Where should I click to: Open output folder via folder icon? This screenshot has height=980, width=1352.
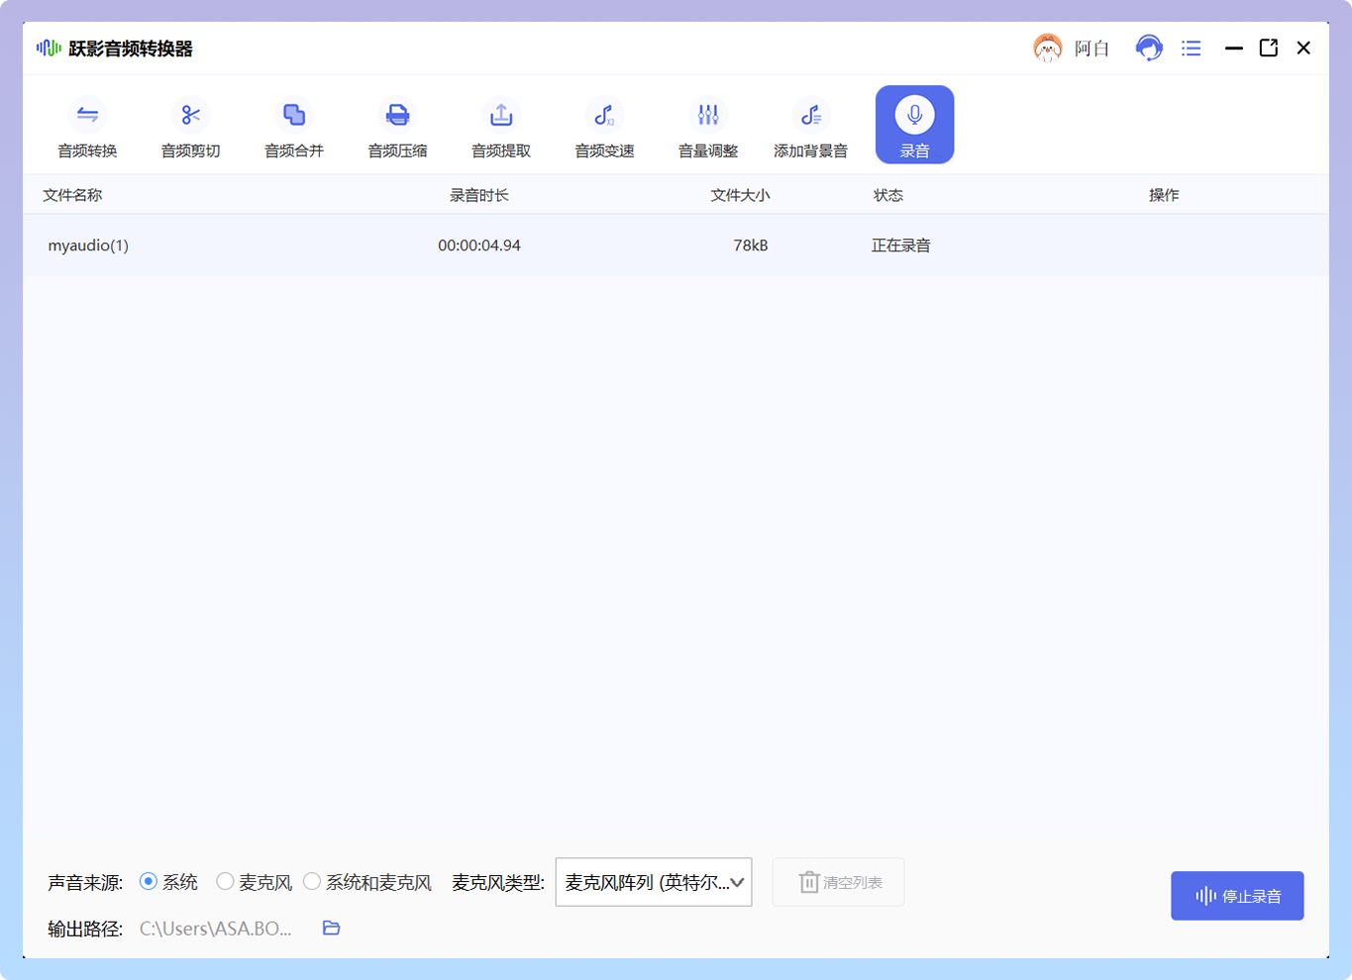(x=332, y=928)
